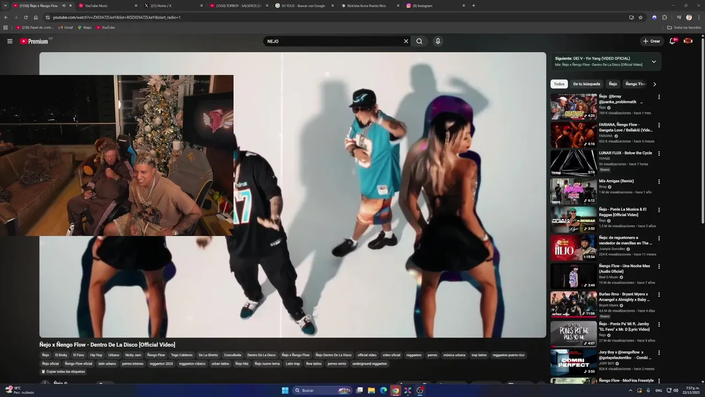Select the De tu búsqueda filter chip
Screen dimensions: 705x397
587,84
